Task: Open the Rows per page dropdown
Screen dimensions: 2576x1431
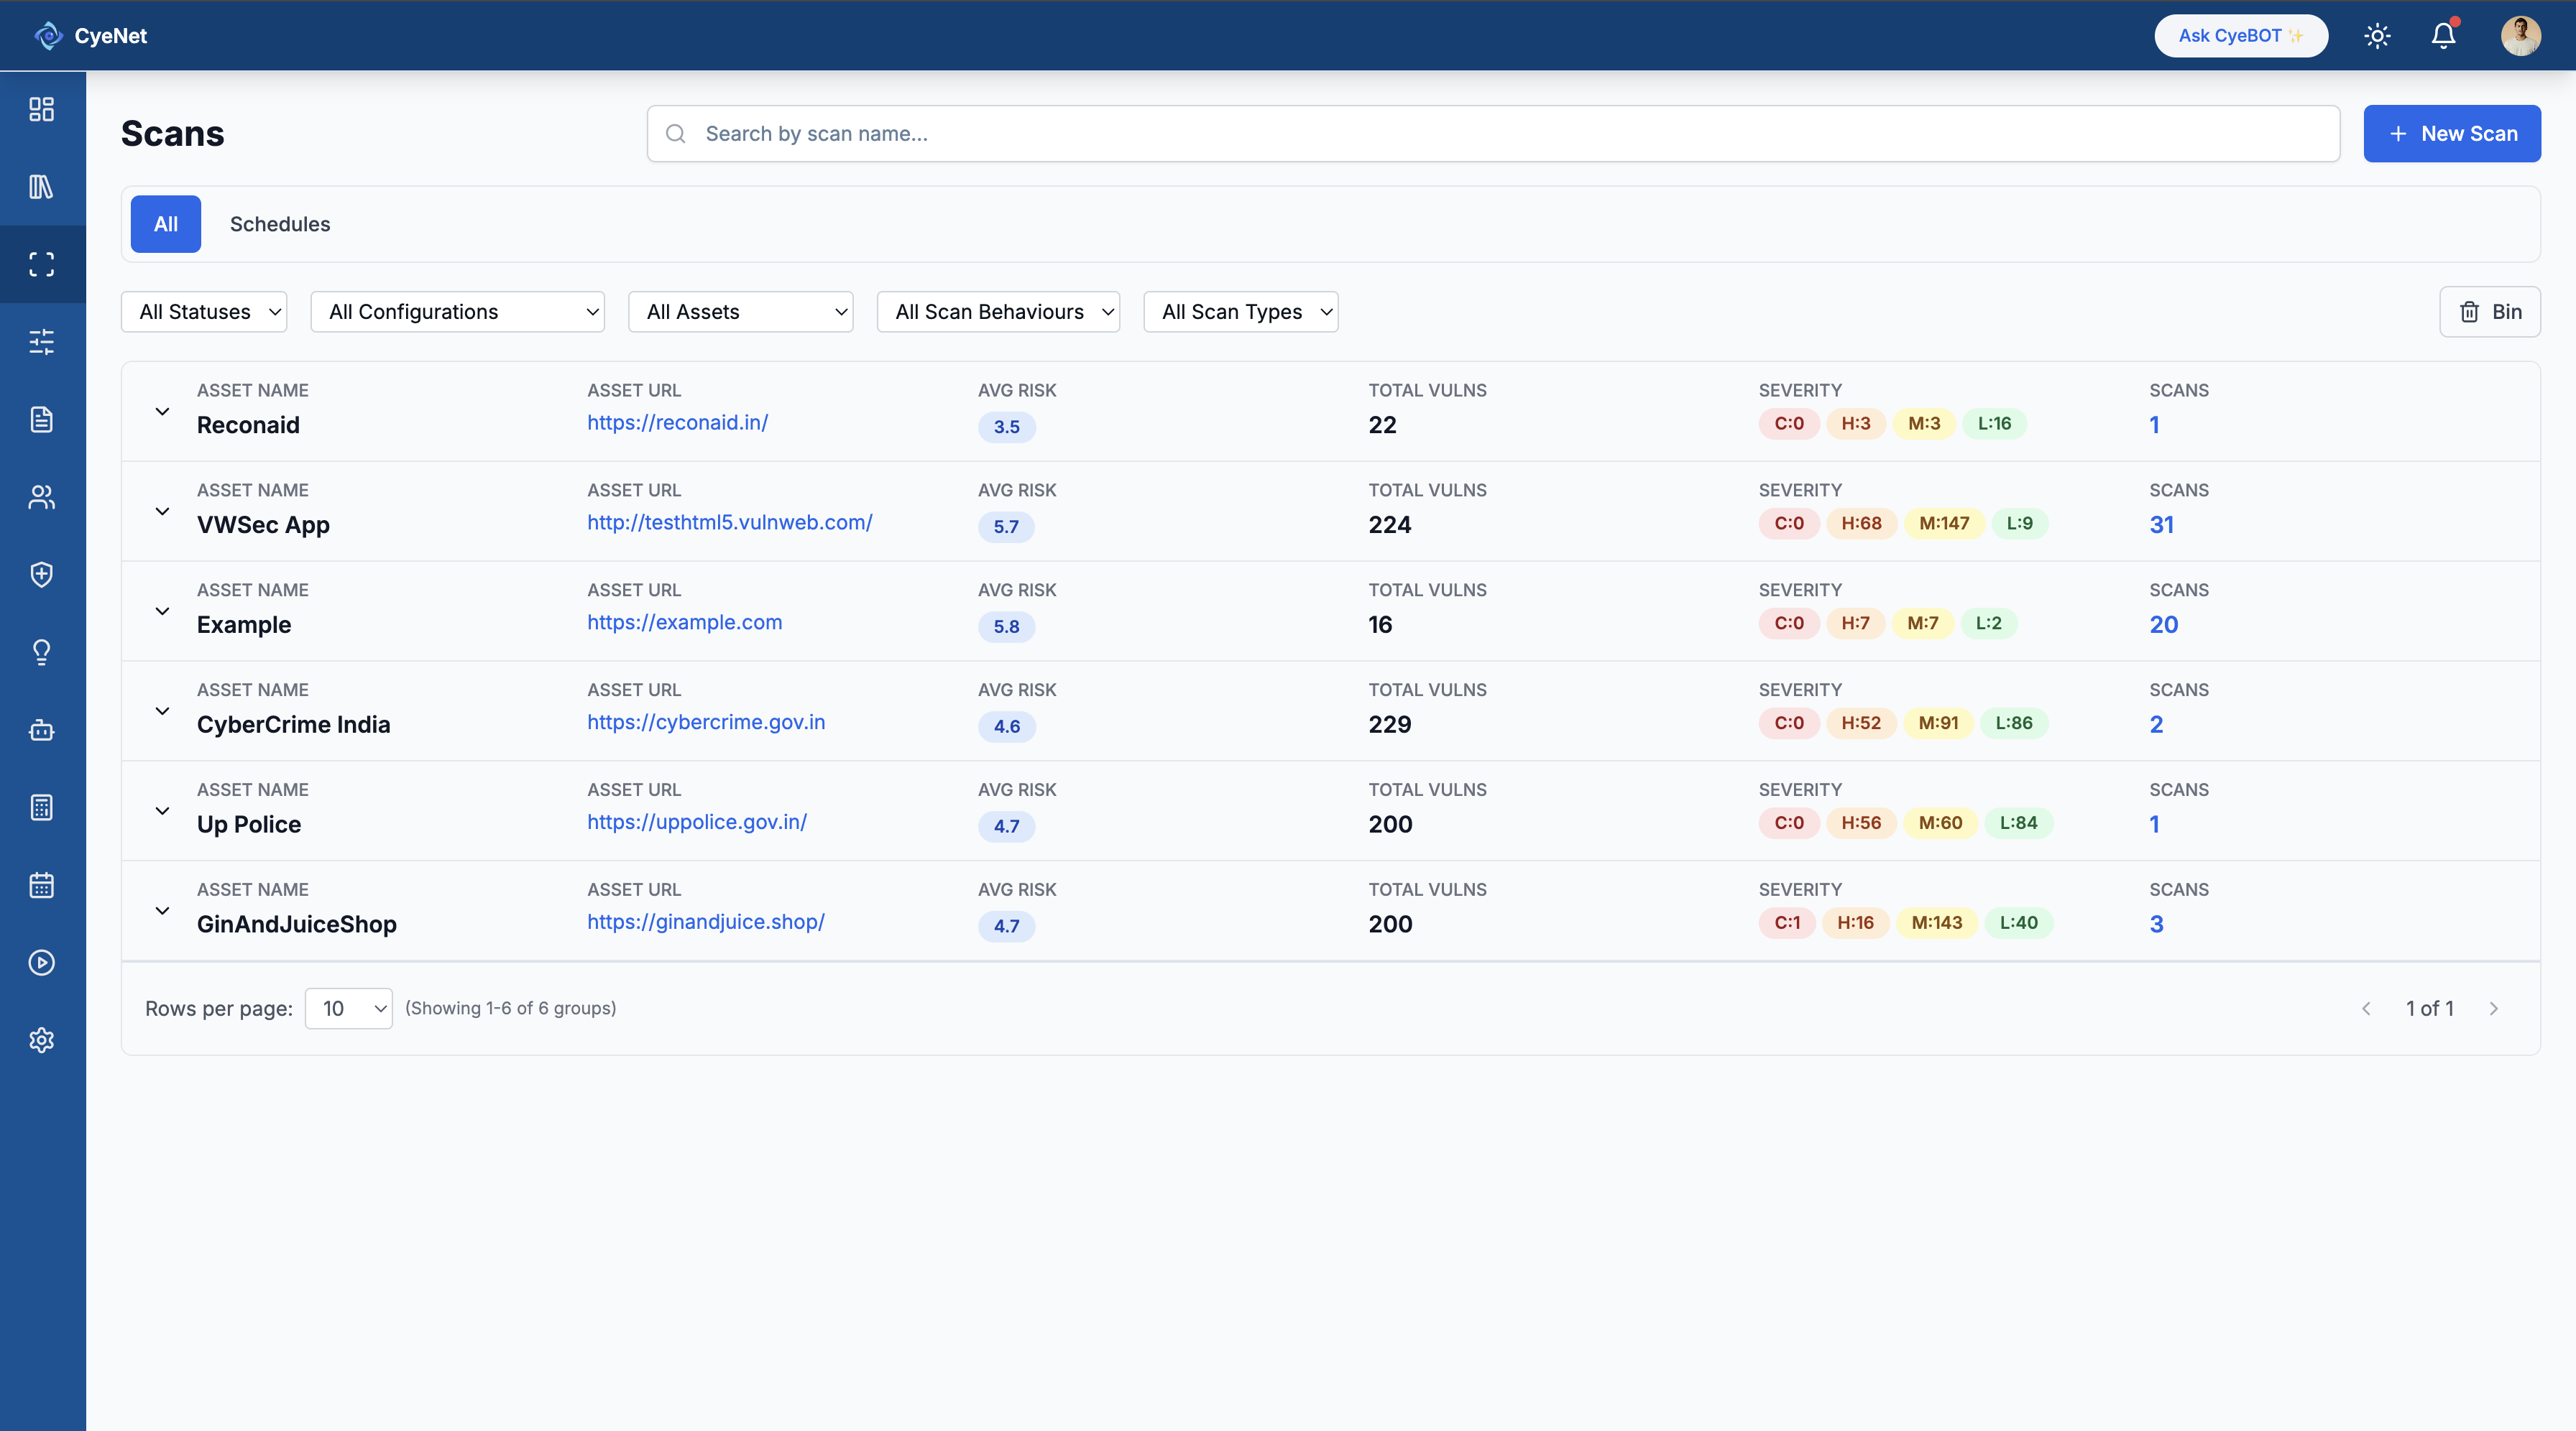Action: (x=348, y=1009)
